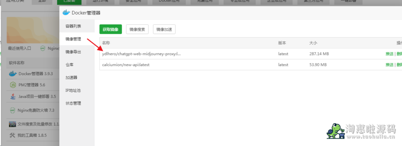Click the Nginx免费防火墙 7.3 shield icon

(12, 110)
